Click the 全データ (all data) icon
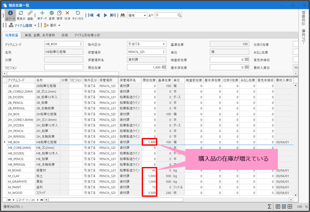The height and width of the screenshot is (212, 310). click(10, 13)
